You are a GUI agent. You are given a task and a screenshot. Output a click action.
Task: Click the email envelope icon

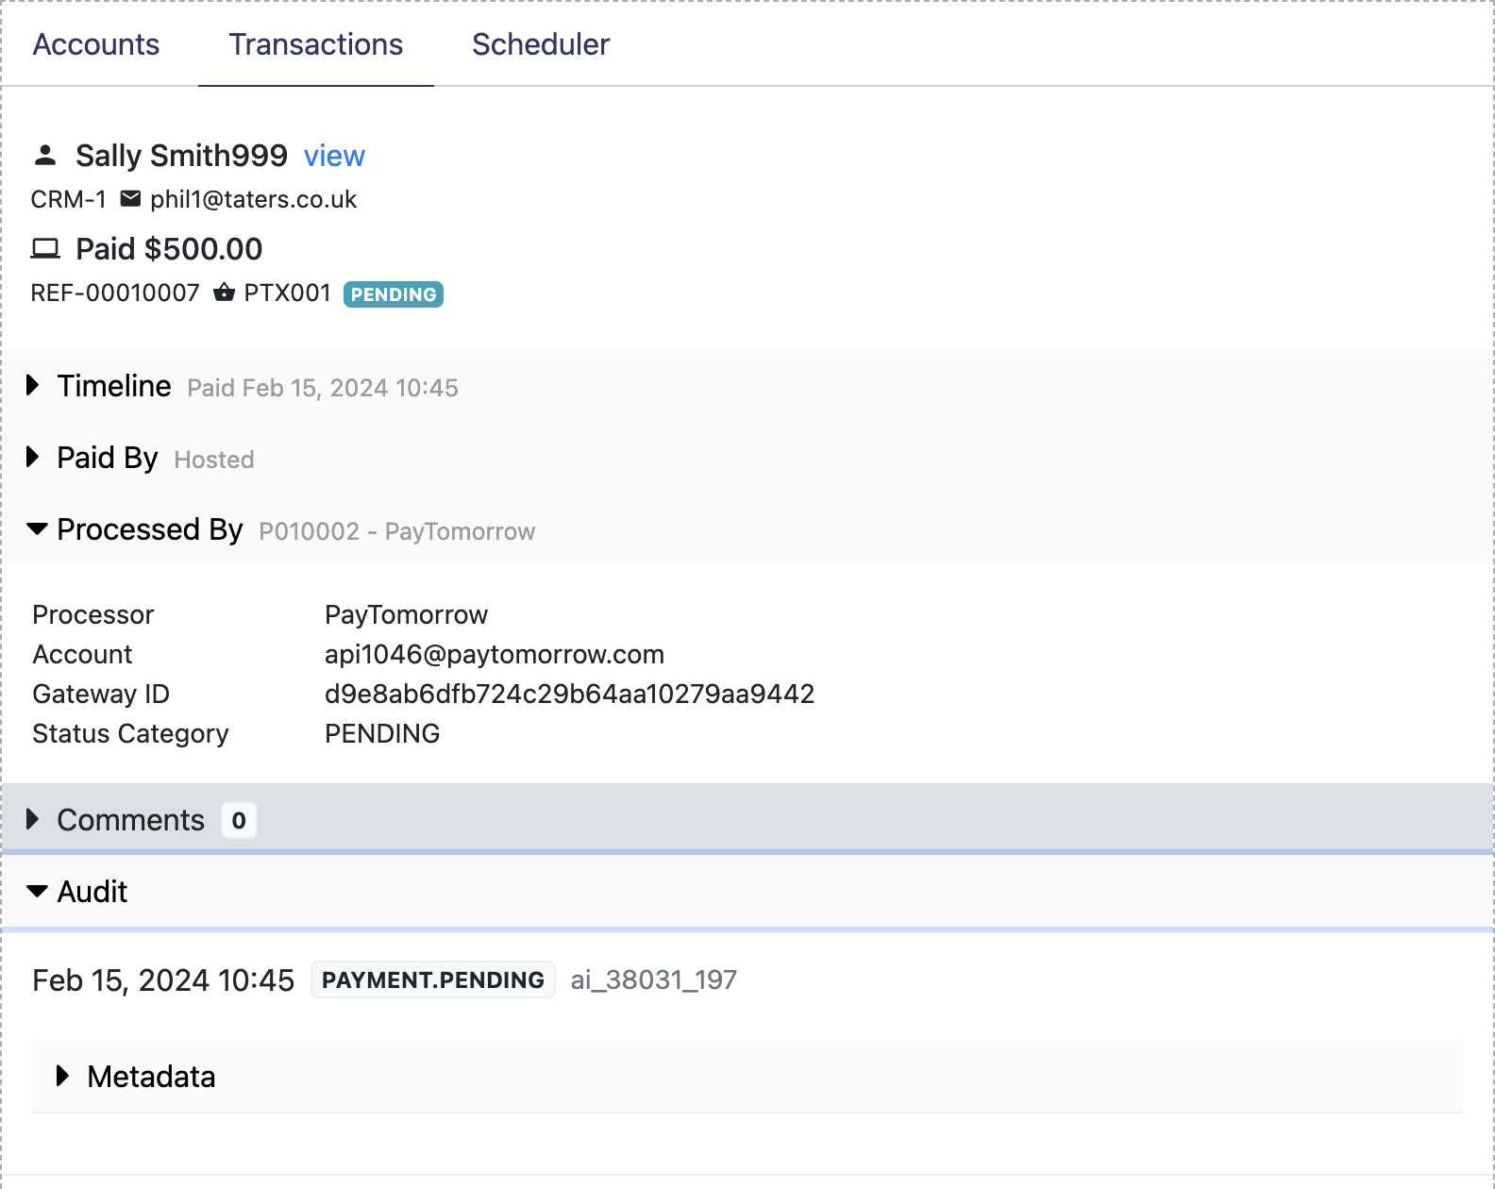[x=130, y=199]
